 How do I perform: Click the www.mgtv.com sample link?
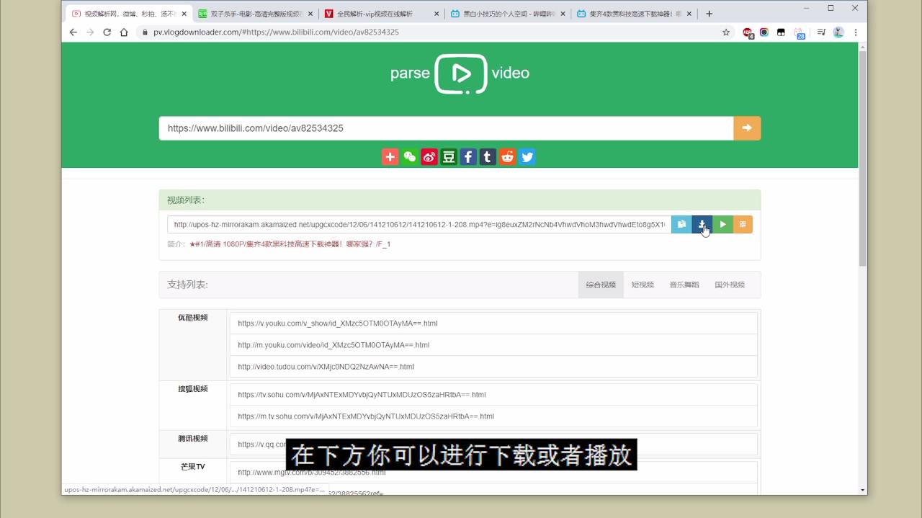click(x=311, y=473)
